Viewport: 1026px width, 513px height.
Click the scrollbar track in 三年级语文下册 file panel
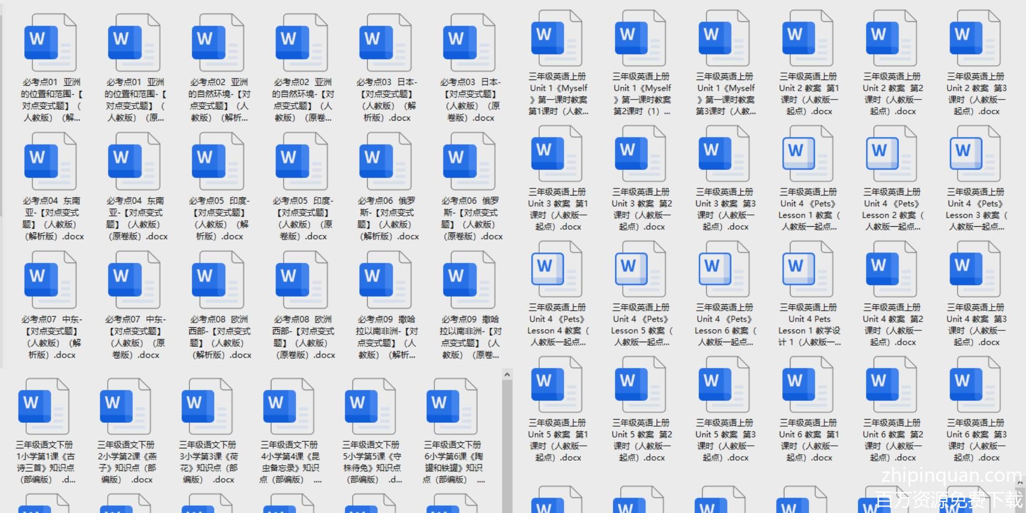point(507,447)
